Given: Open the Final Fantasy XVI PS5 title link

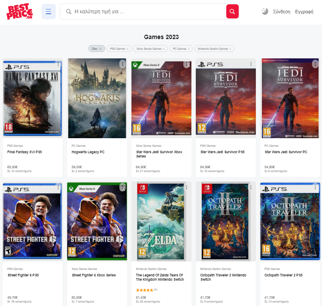Looking at the screenshot, I should click(24, 152).
